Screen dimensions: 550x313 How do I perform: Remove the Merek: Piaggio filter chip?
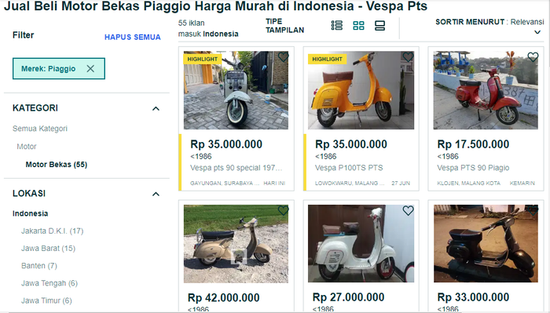90,68
